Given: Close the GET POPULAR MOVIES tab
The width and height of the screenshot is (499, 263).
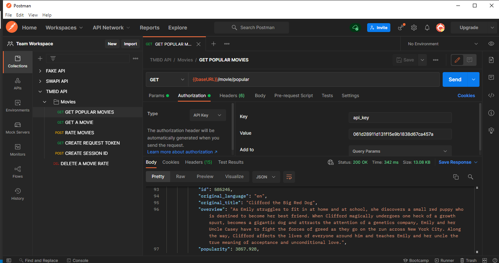Looking at the screenshot, I should [x=198, y=44].
